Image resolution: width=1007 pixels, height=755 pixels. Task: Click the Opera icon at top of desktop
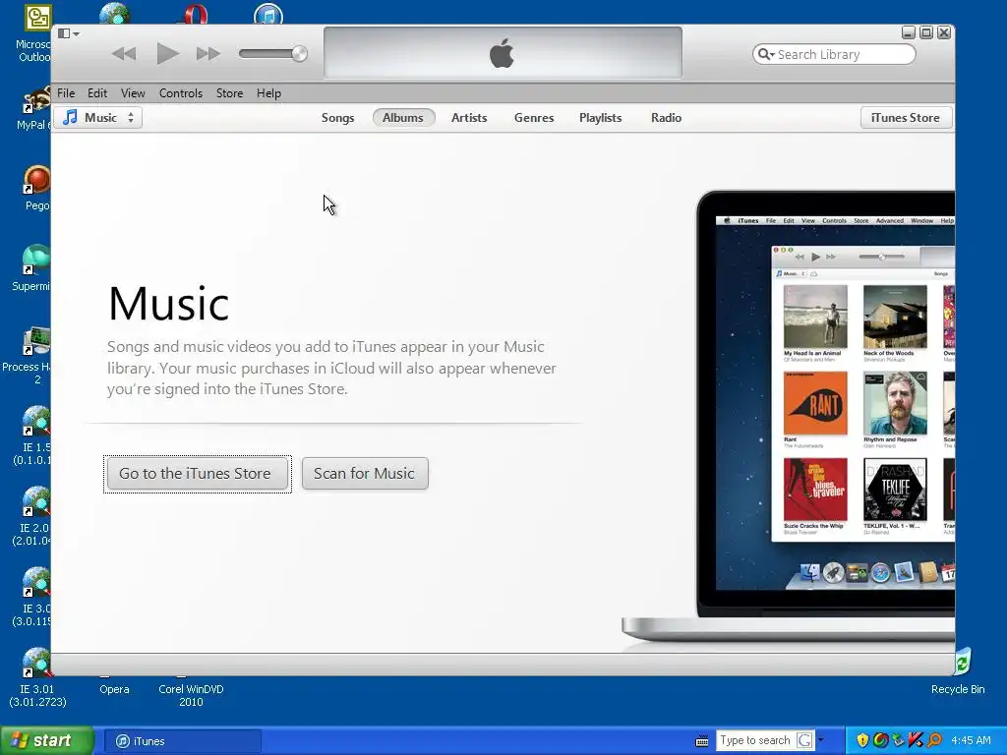coord(193,13)
